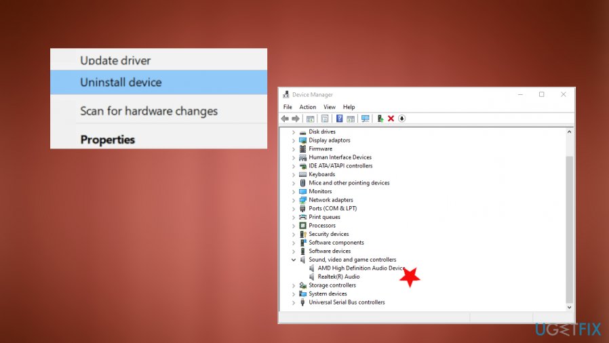Image resolution: width=609 pixels, height=343 pixels.
Task: Select Universal Serial Bus controllers row text
Action: (347, 302)
